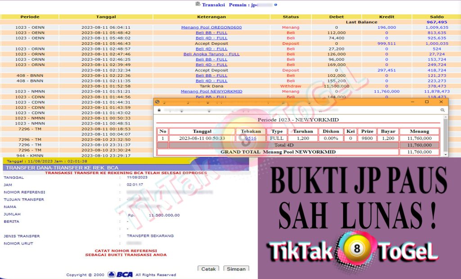The width and height of the screenshot is (461, 279).
Task: Click the Keterangan column header
Action: pyautogui.click(x=212, y=17)
